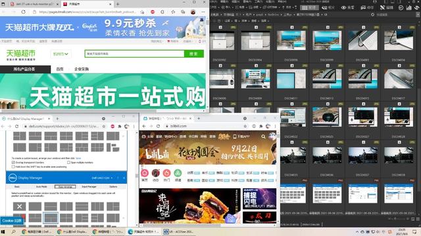The height and width of the screenshot is (236, 421).
Task: Select the Input Manager tab in Display Manager
Action: 89,186
